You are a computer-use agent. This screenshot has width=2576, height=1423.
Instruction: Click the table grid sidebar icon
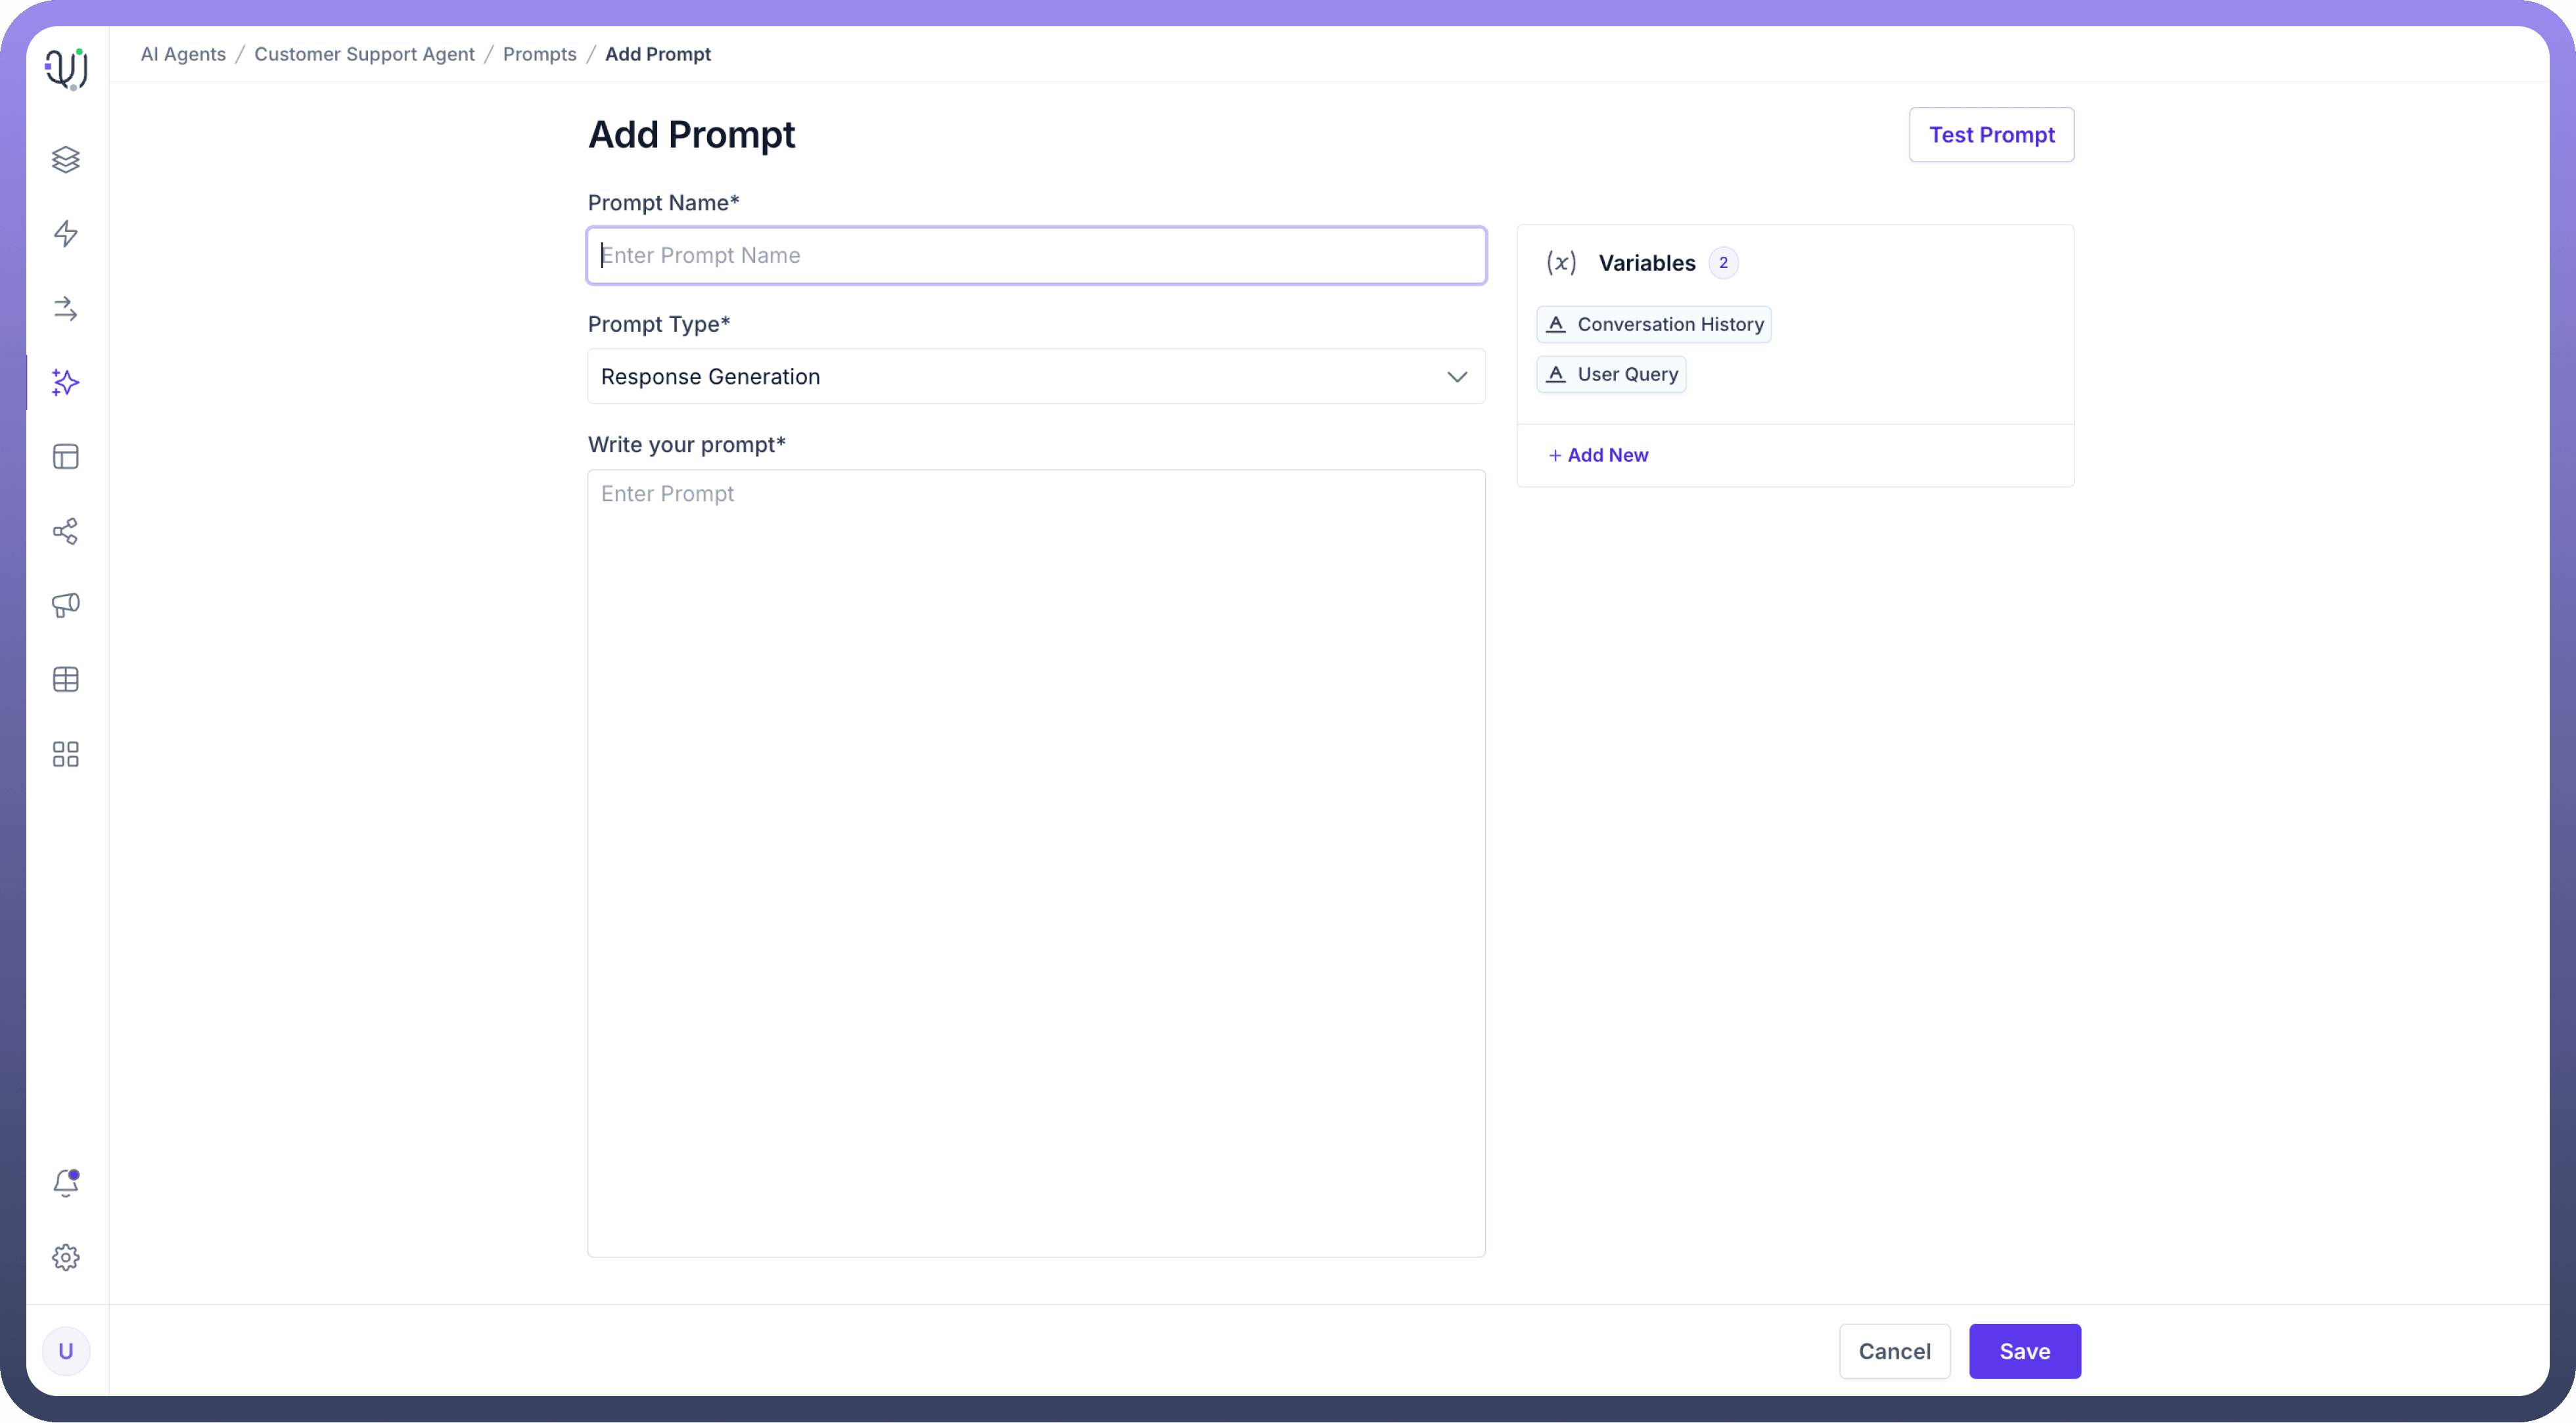coord(66,680)
